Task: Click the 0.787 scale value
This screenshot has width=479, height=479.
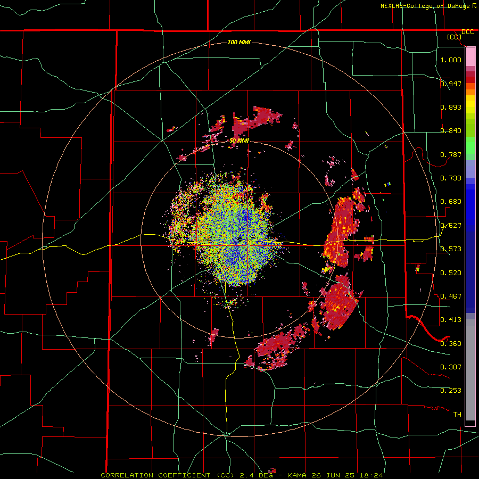Action: pos(451,154)
